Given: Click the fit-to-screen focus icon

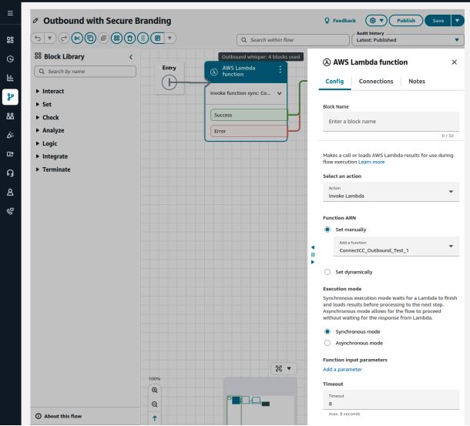Looking at the screenshot, I should click(279, 369).
